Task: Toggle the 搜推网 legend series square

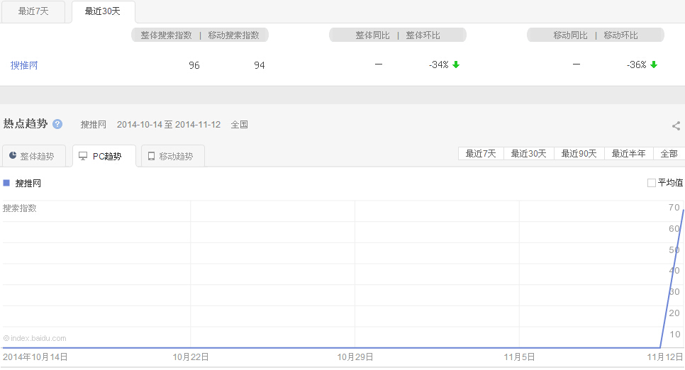Action: pos(6,183)
